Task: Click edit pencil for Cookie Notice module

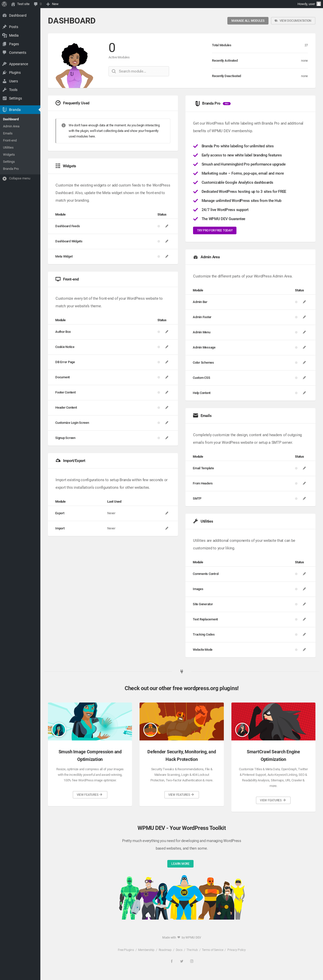Action: pyautogui.click(x=167, y=347)
